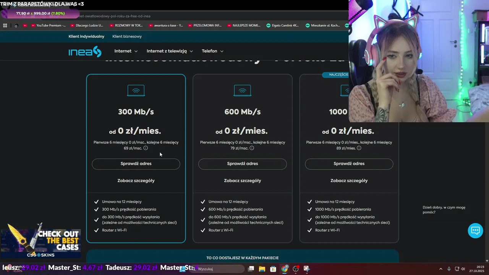
Task: Click Sprawdź adres for 600 Mb/s
Action: point(243,164)
